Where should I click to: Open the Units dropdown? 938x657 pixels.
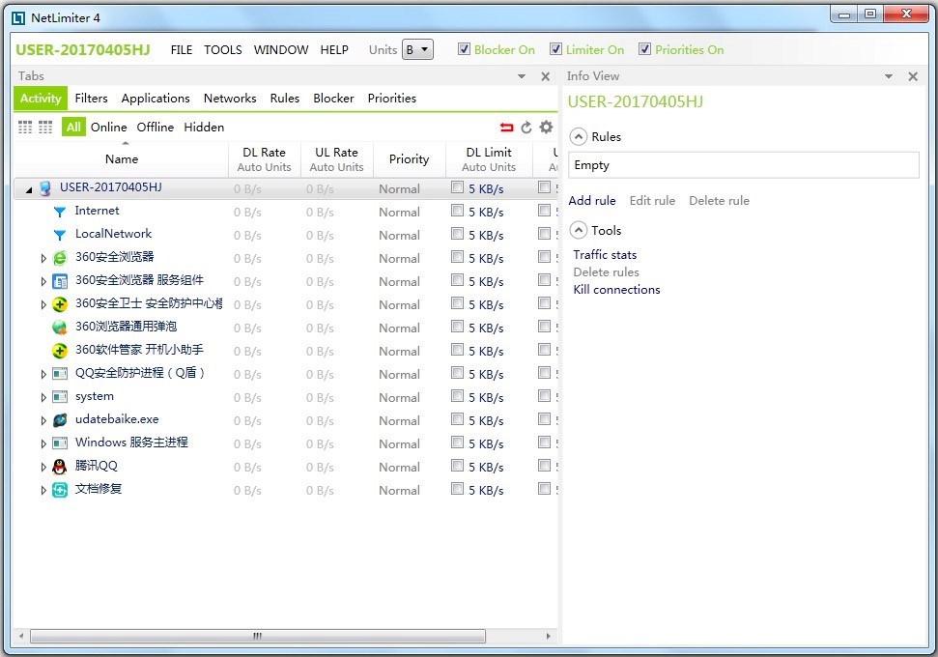tap(417, 49)
